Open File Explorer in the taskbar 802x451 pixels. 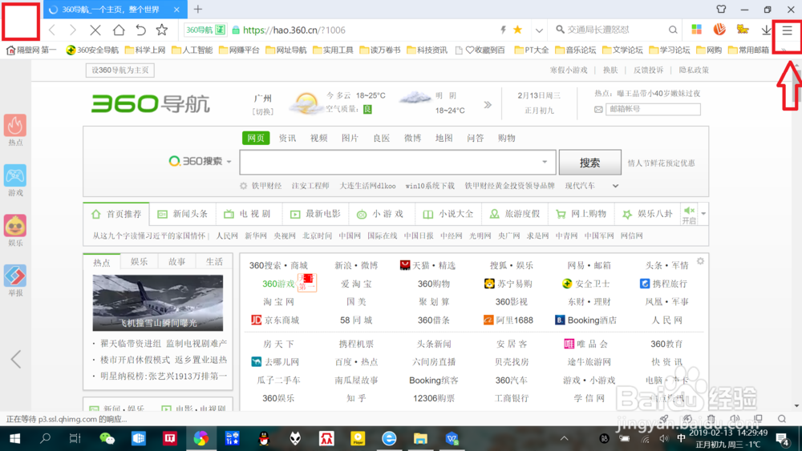420,438
